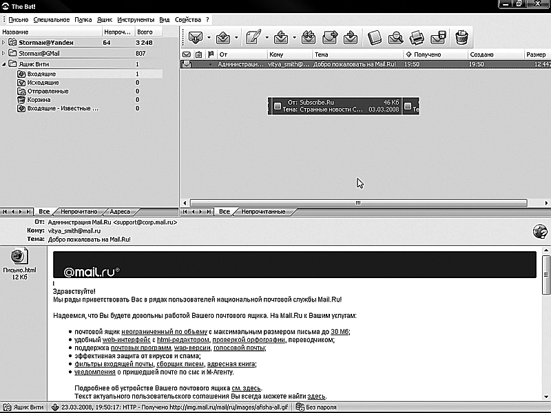Expand the Stormax@GMail account node
The width and height of the screenshot is (551, 413).
coord(3,53)
